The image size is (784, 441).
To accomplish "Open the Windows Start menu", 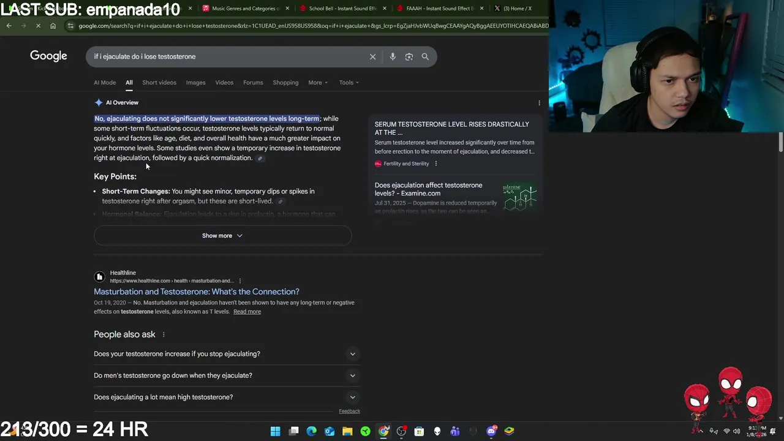I will click(275, 431).
